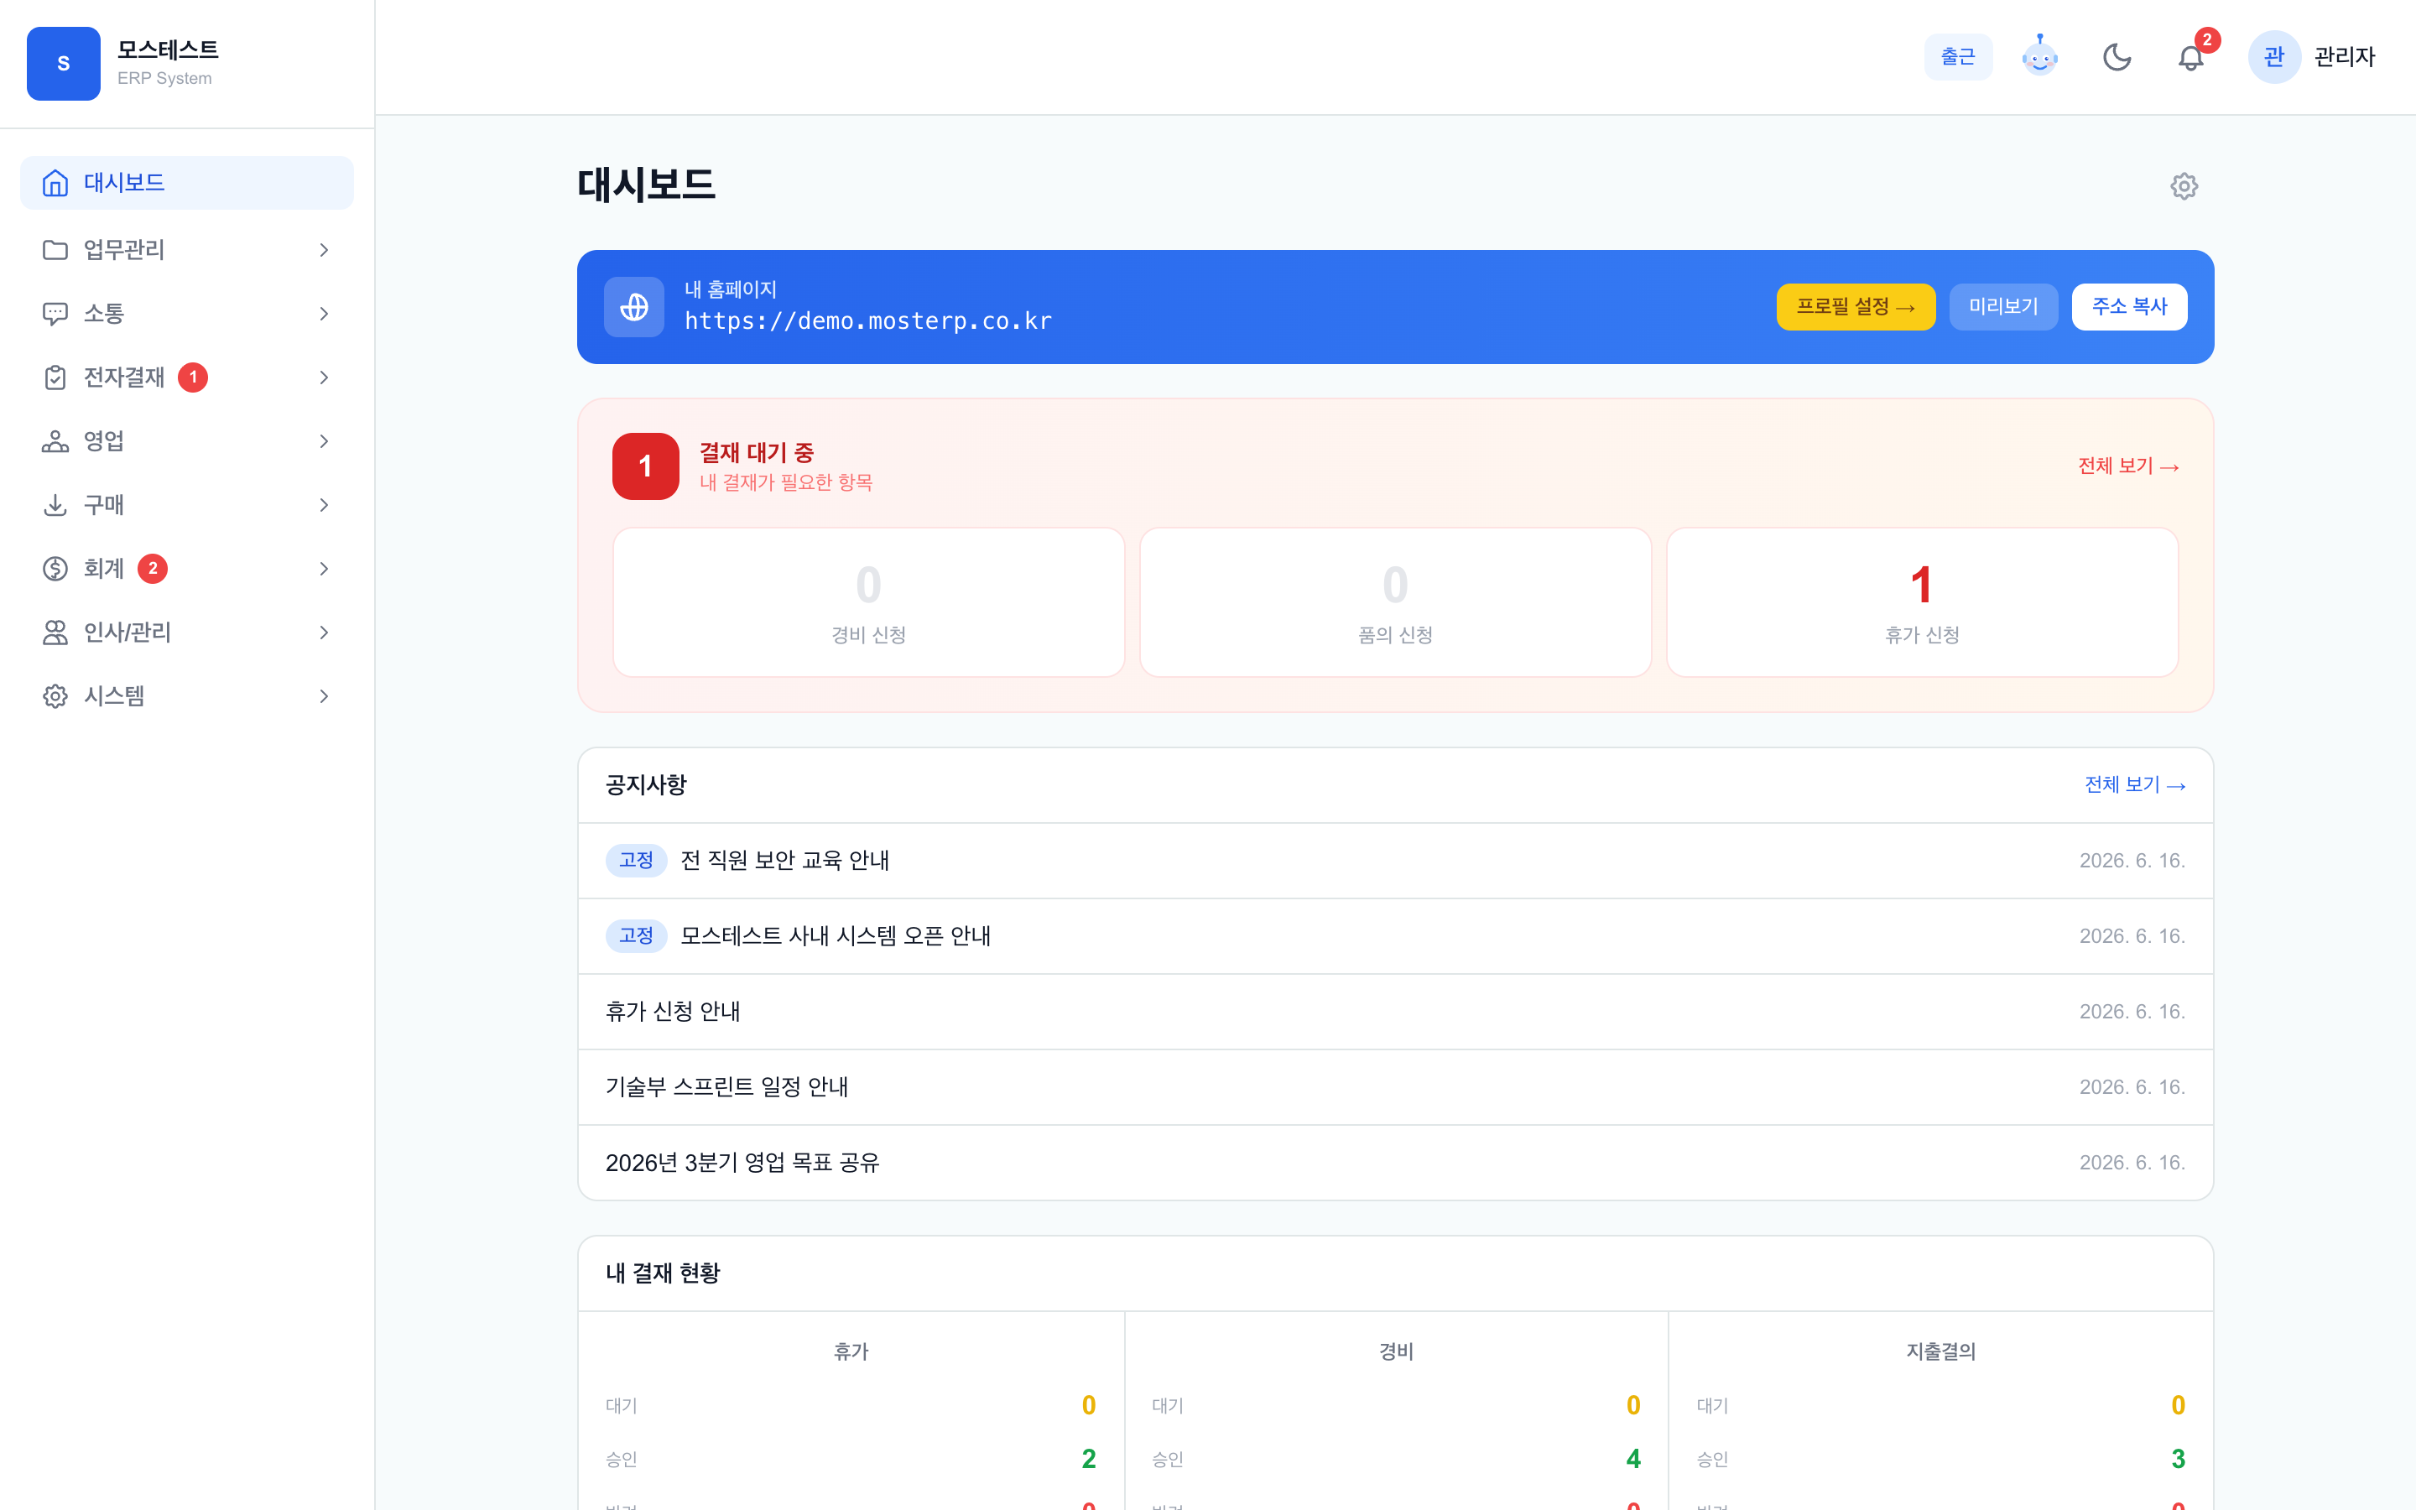
Task: Click the 관 user avatar circle
Action: point(2274,57)
